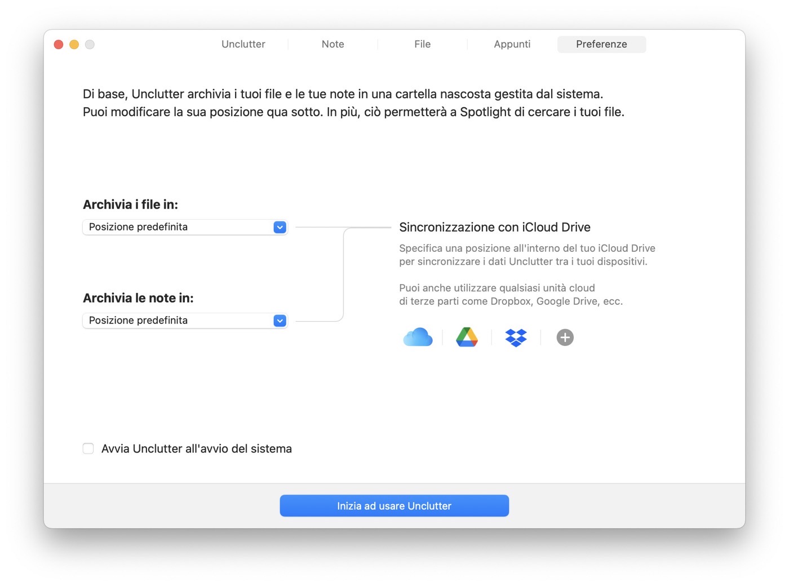Pick the Dropbox icon

(516, 338)
